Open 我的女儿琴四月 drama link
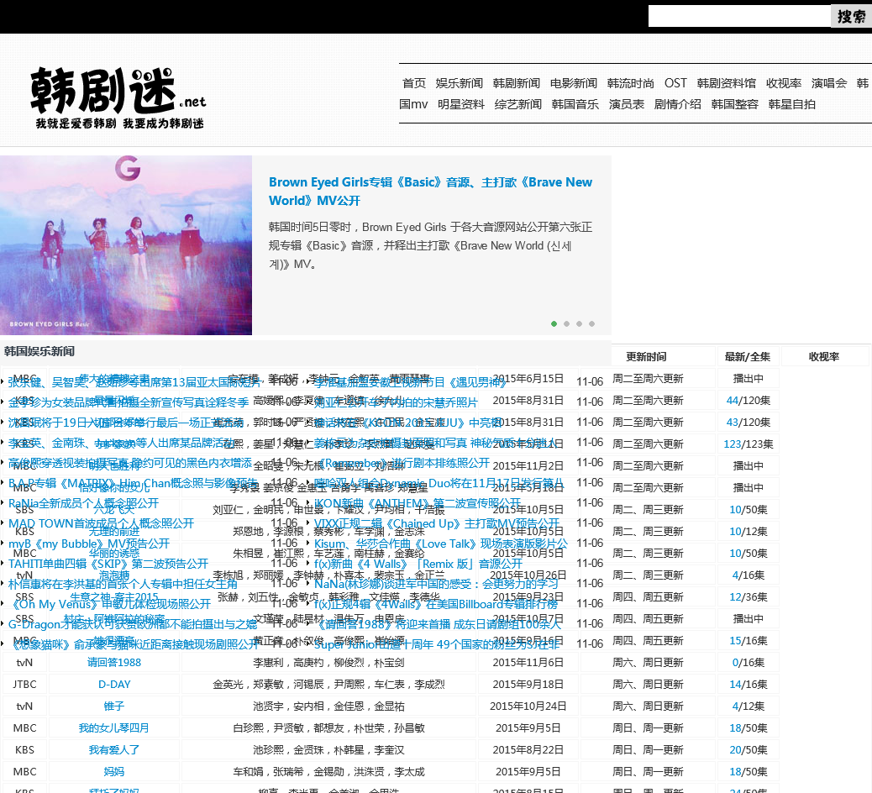Image resolution: width=872 pixels, height=793 pixels. click(x=114, y=728)
